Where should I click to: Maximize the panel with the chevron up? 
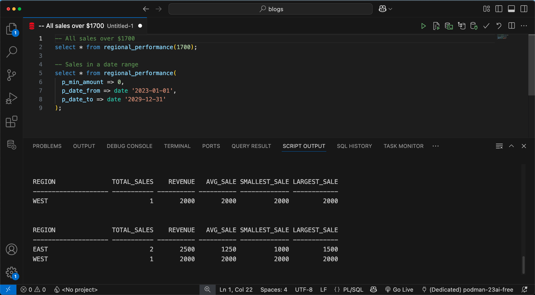[x=511, y=146]
